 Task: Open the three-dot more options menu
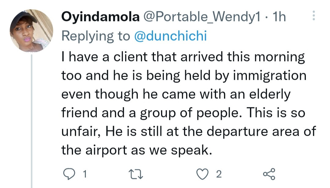tap(313, 15)
